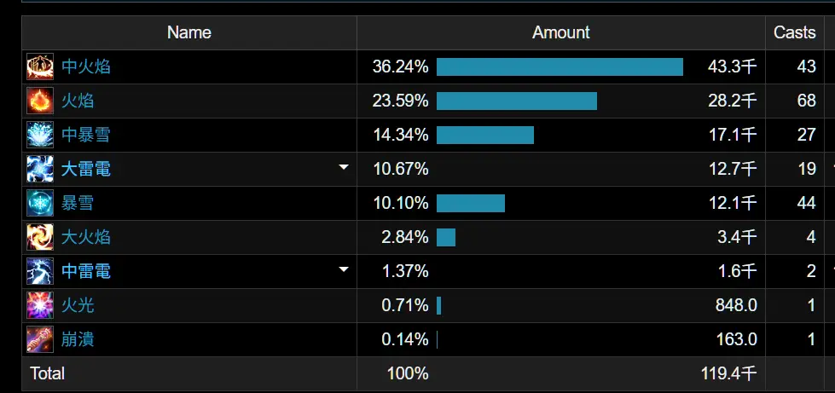Click the 大火焰 spell icon
835x393 pixels.
[40, 237]
